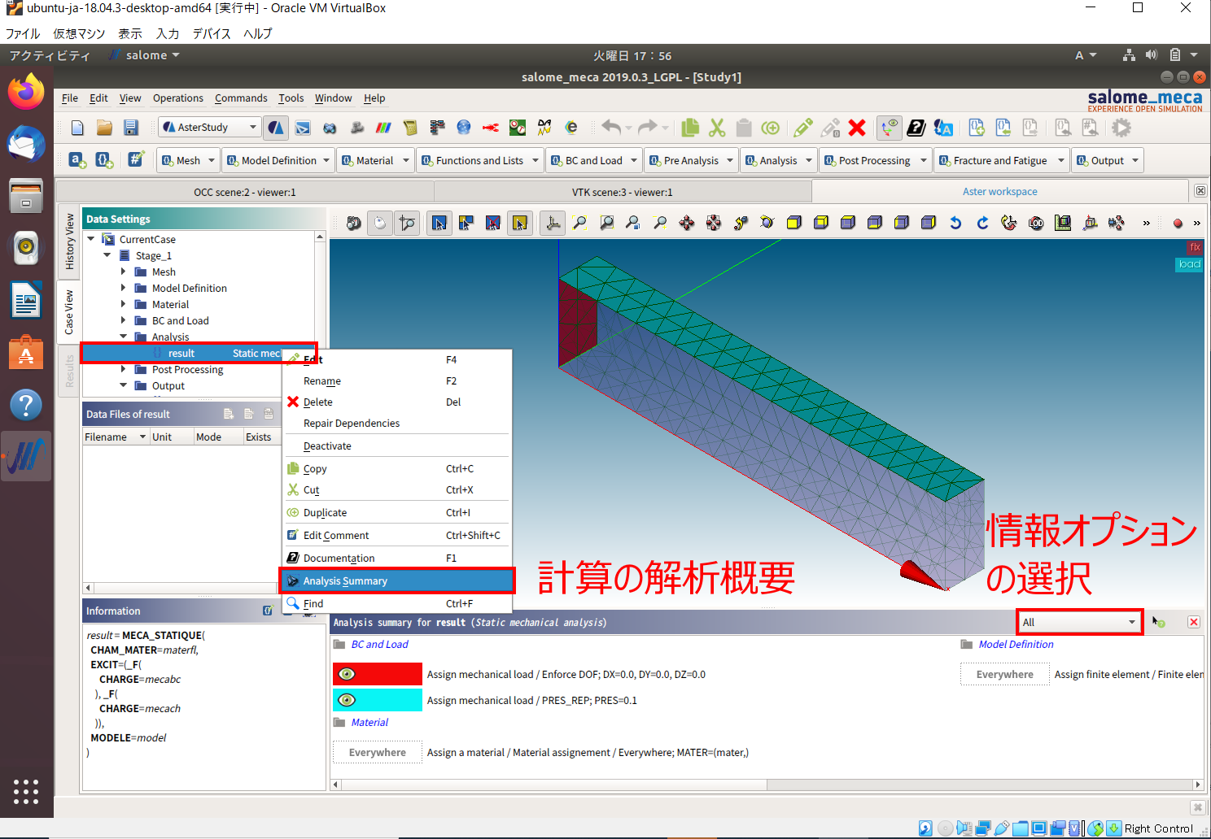The image size is (1211, 839).
Task: Click the Panning arrows icon
Action: pos(687,223)
